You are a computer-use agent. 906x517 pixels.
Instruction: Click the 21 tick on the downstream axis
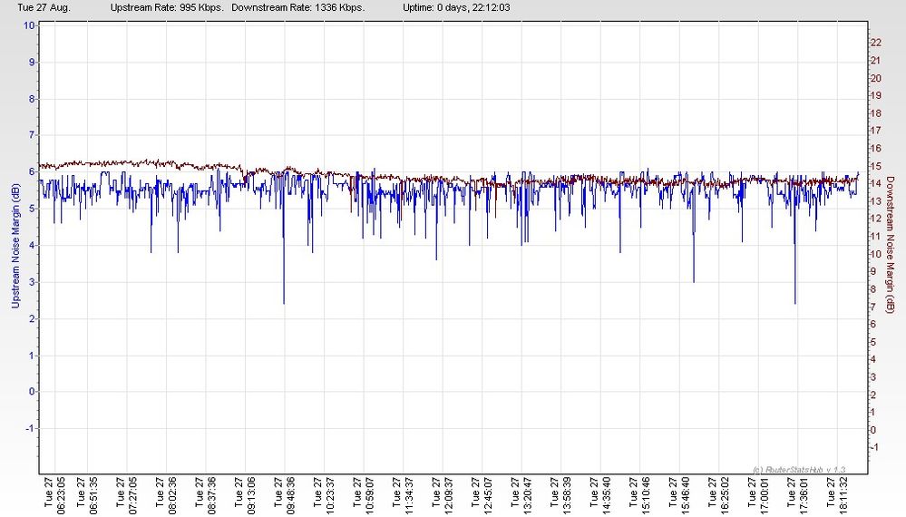click(x=876, y=61)
